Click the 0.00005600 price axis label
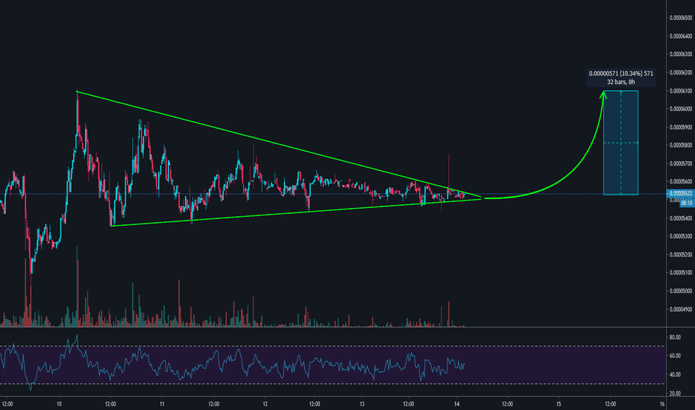 [681, 182]
